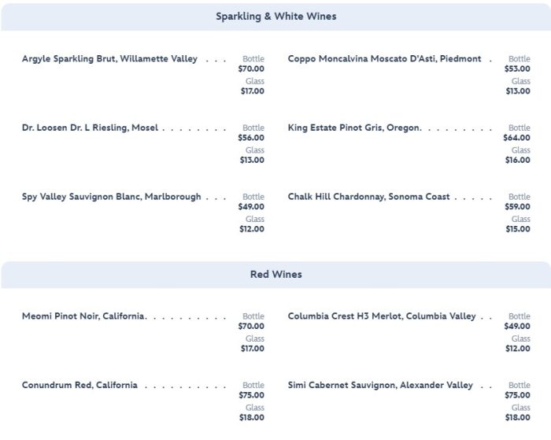Select Meomi Pinot Noir, California

point(83,316)
